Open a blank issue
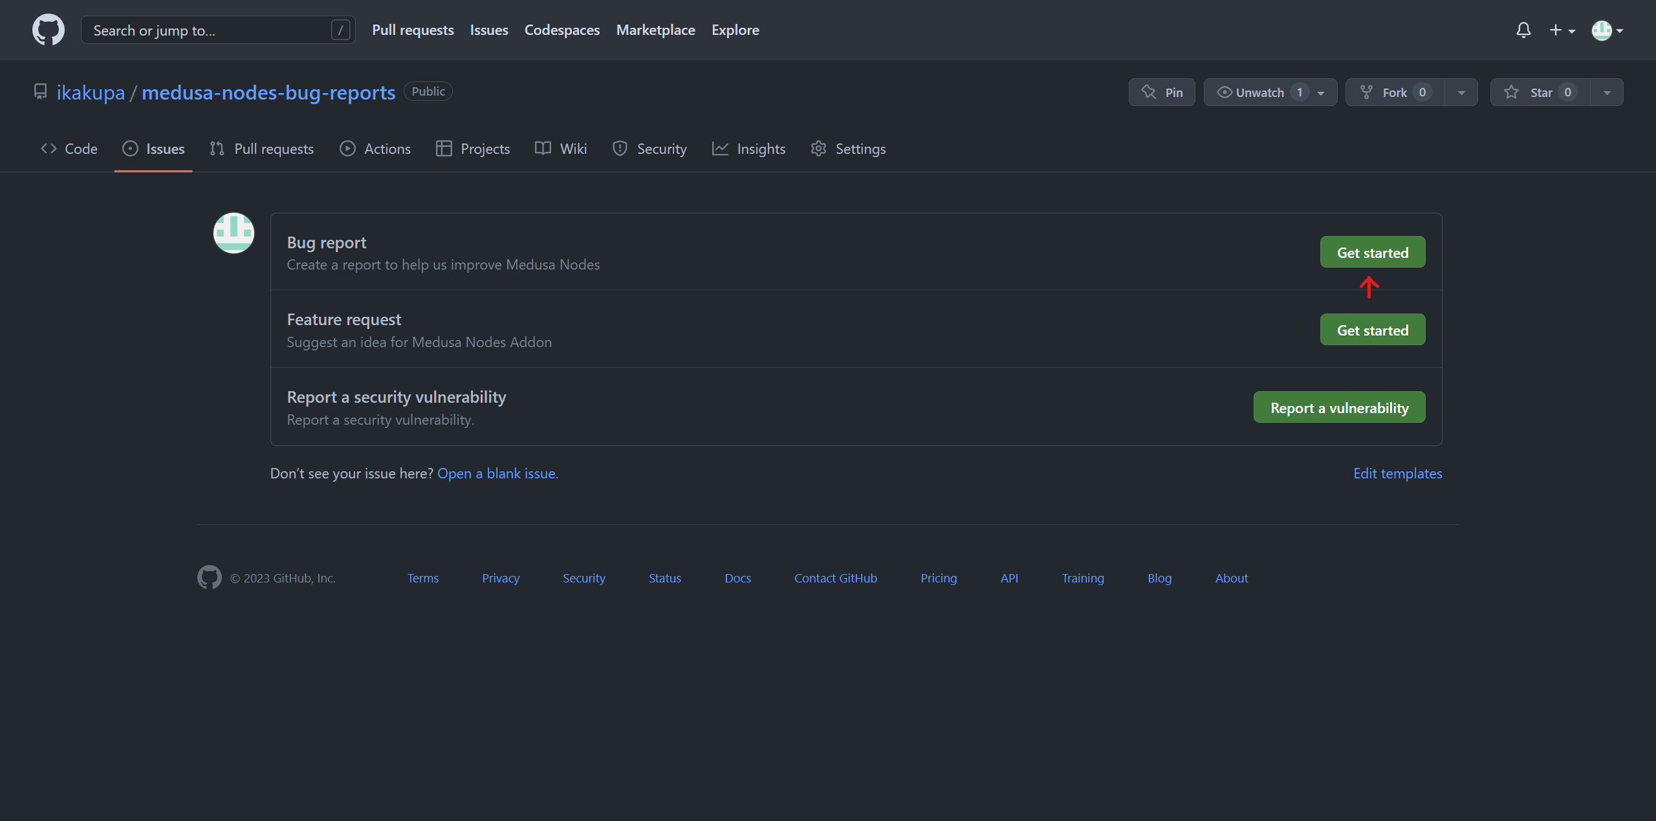This screenshot has width=1656, height=821. pyautogui.click(x=497, y=473)
